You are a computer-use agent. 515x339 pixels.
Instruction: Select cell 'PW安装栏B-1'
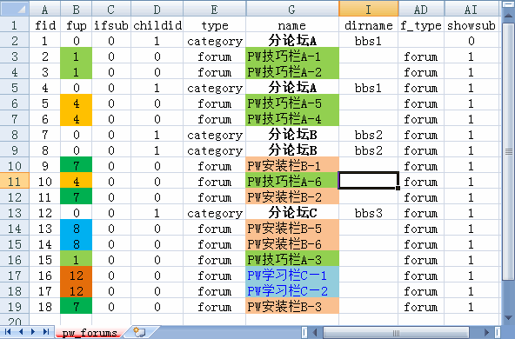292,166
